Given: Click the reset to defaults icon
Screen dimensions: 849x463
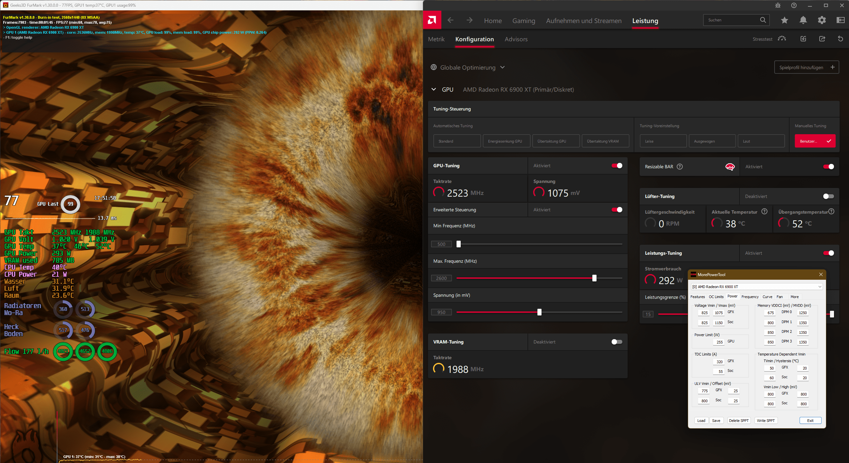Looking at the screenshot, I should (840, 39).
